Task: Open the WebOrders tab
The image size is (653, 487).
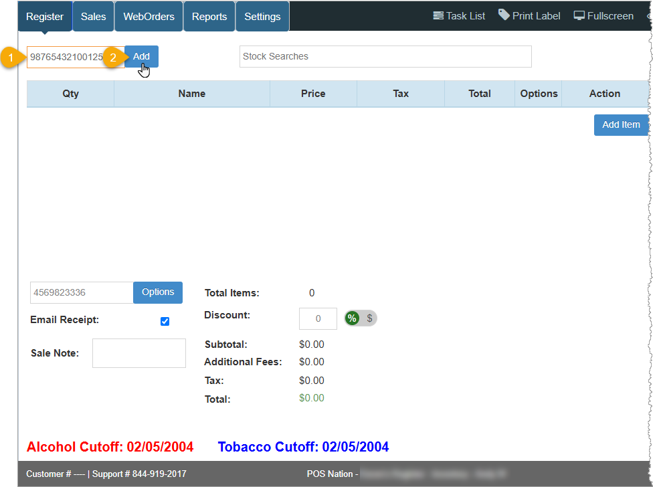Action: 149,17
